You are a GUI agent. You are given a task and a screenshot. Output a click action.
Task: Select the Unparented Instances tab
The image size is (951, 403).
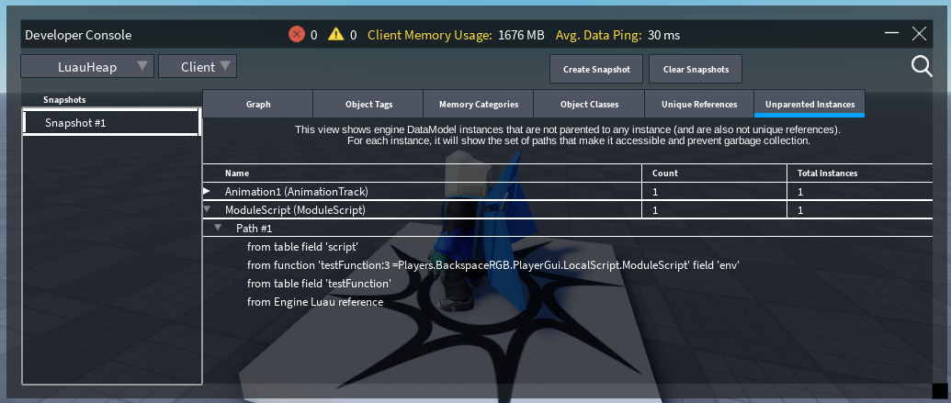[x=809, y=105]
